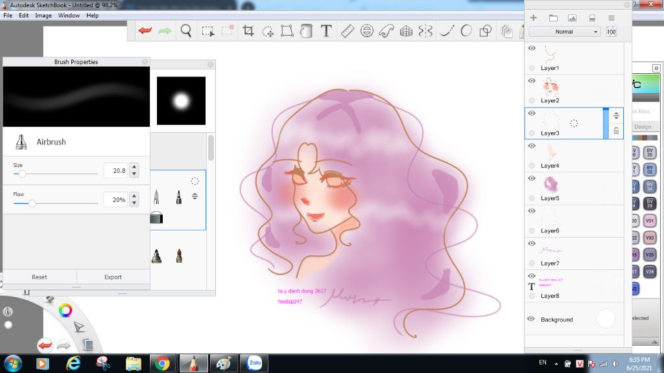Open the Windows Start button
664x373 pixels.
tap(12, 363)
